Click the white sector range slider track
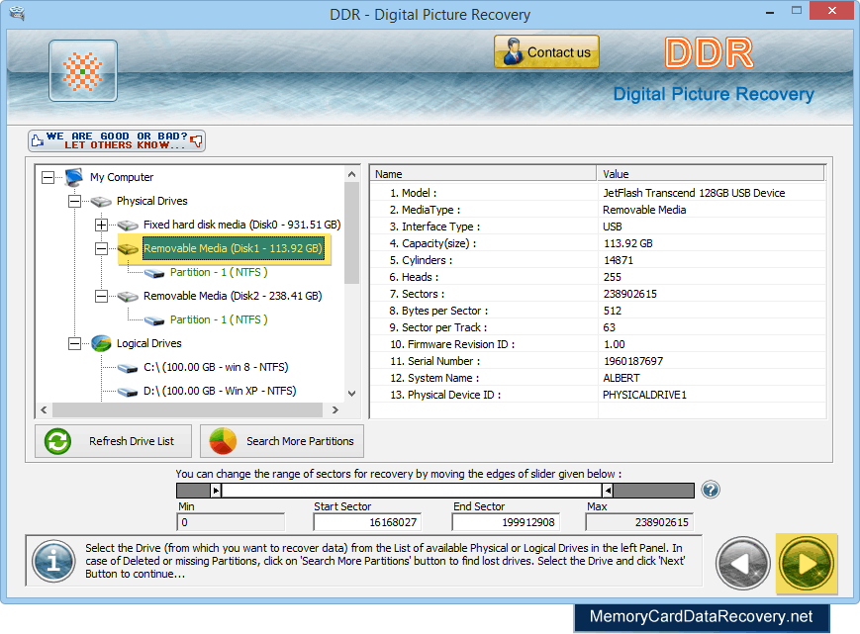Image resolution: width=860 pixels, height=634 pixels. pos(412,490)
